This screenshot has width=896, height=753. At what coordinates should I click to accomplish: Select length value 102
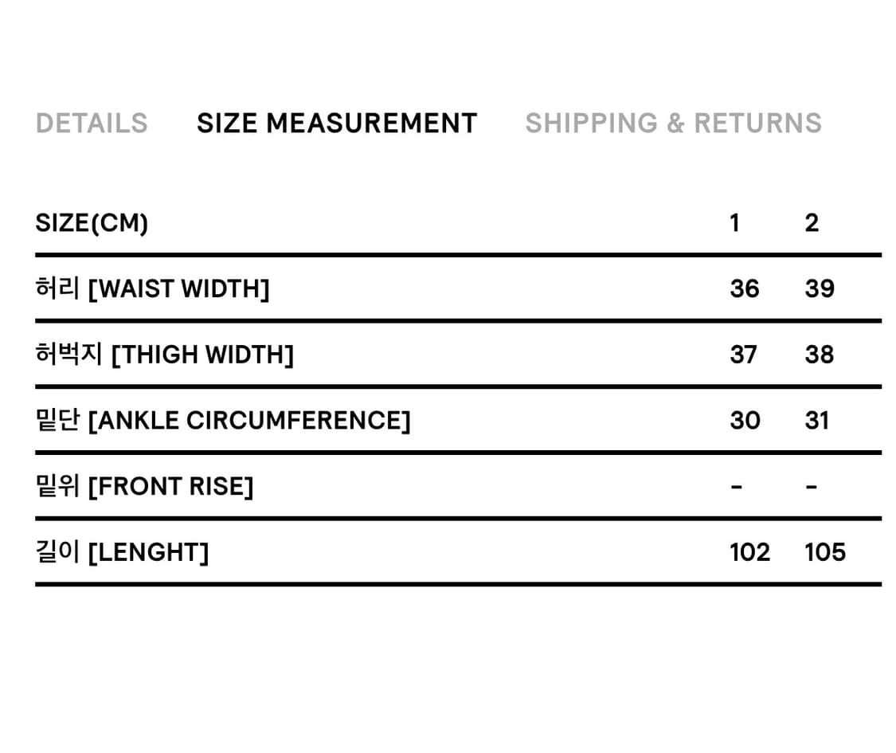pos(749,552)
